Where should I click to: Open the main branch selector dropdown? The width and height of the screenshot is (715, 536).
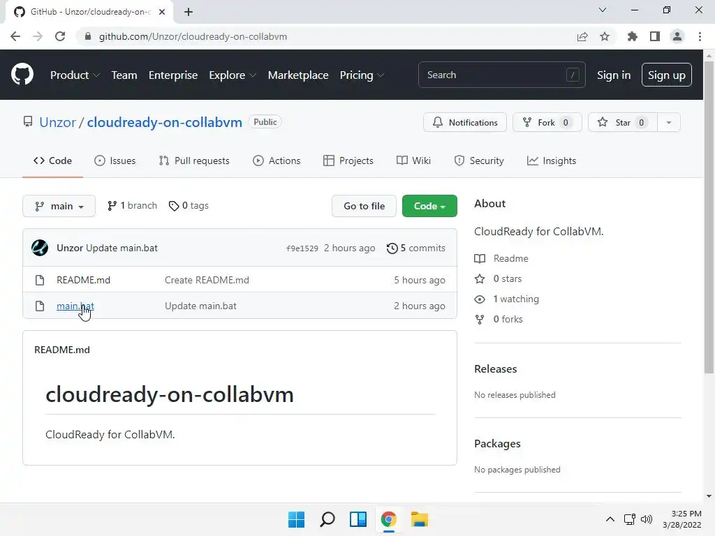[x=59, y=206]
